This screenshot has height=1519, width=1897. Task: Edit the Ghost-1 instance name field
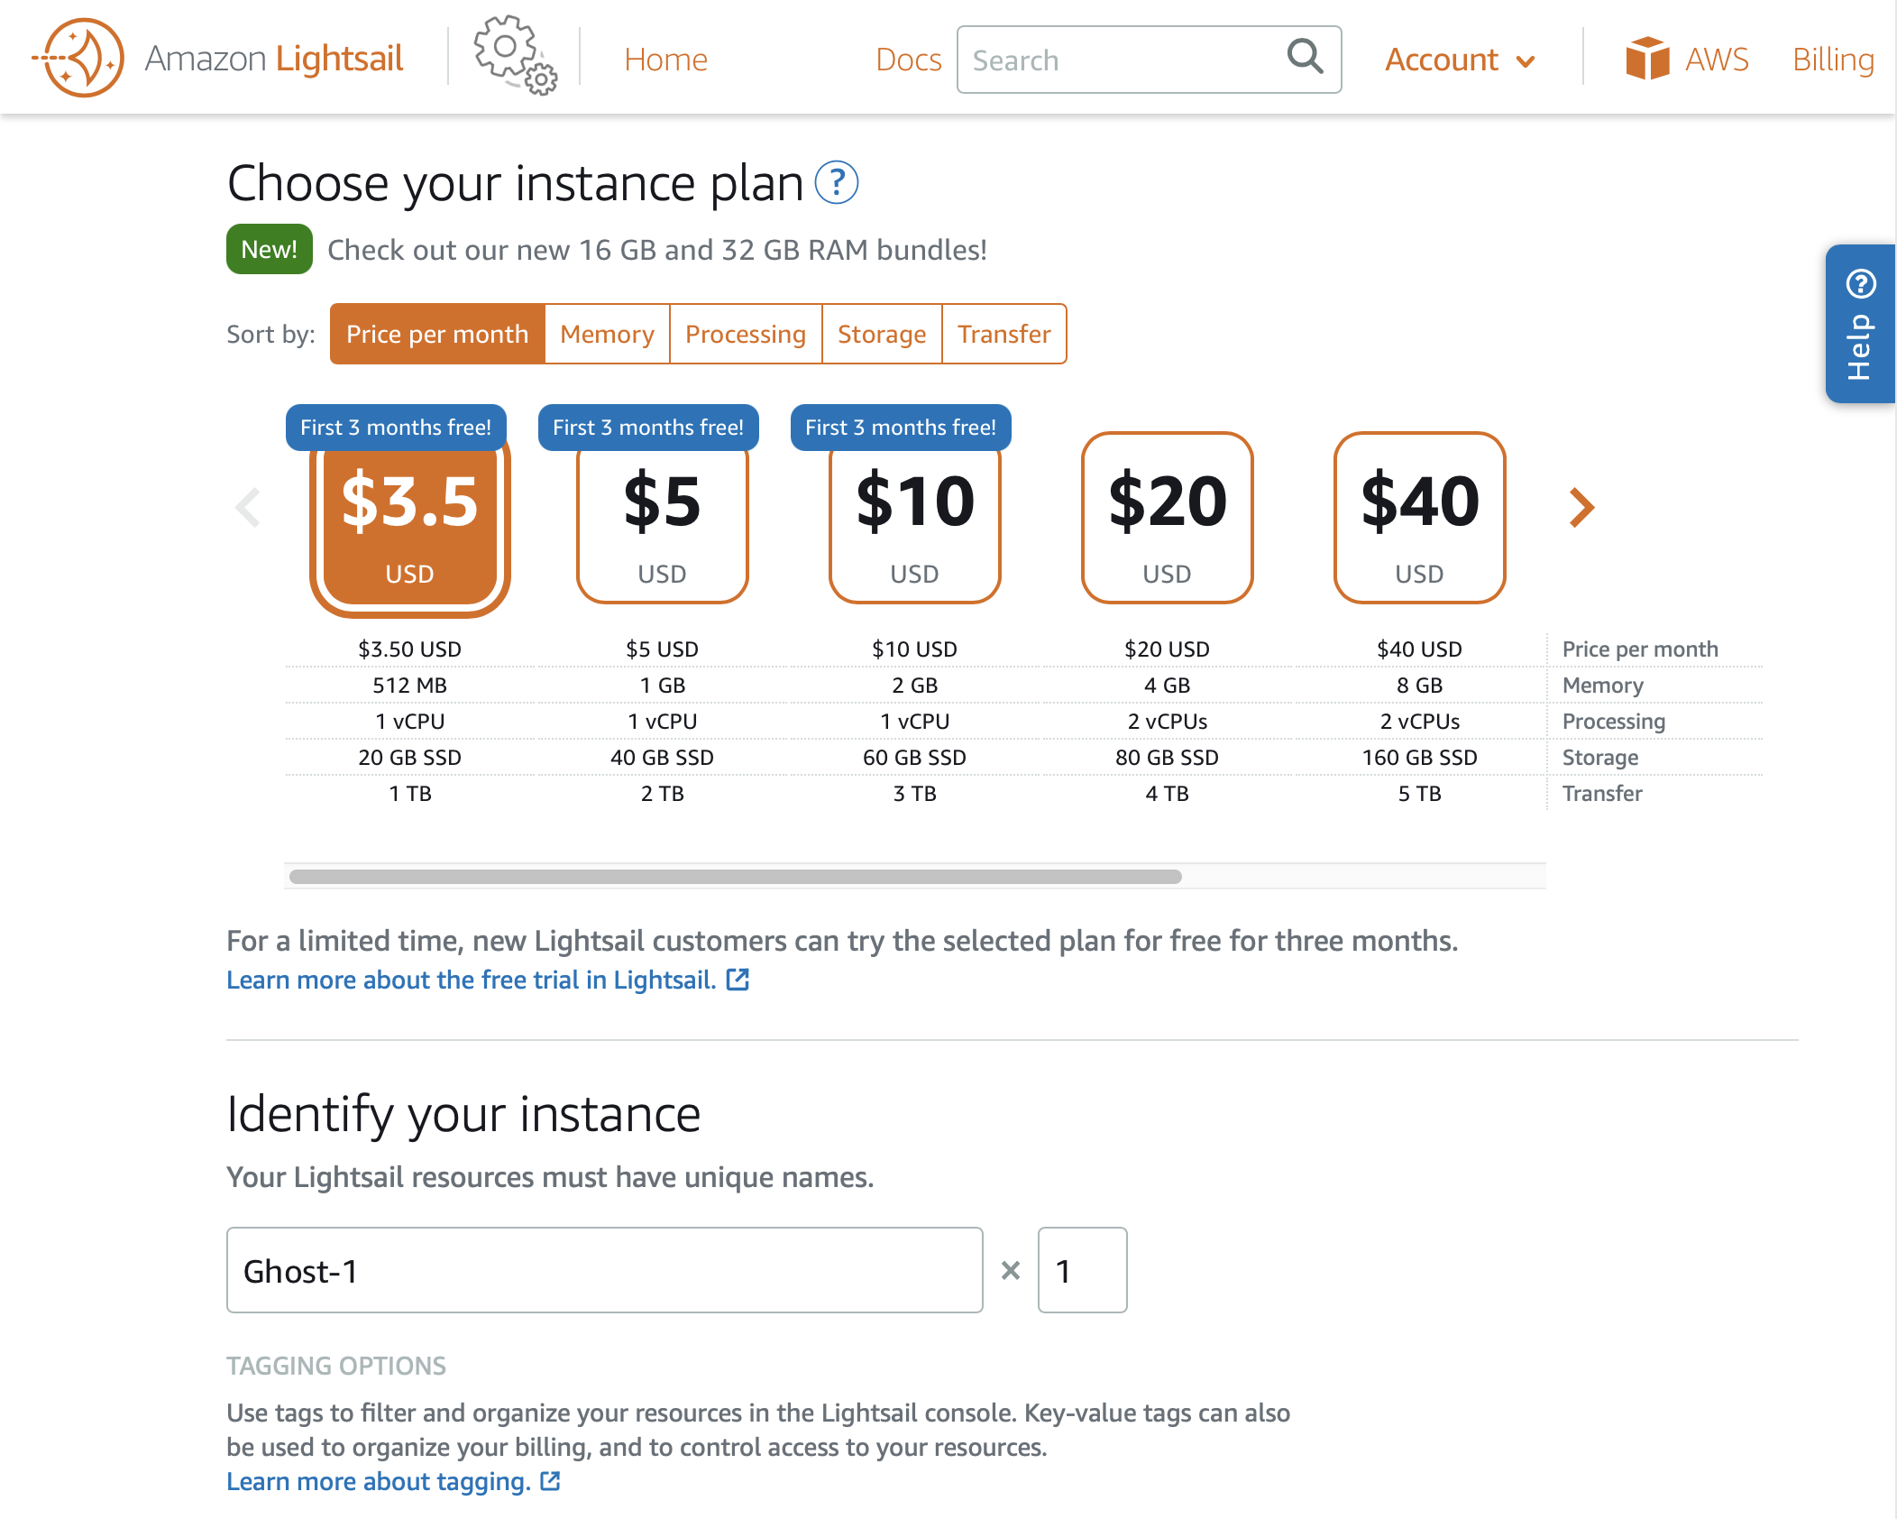pos(604,1270)
